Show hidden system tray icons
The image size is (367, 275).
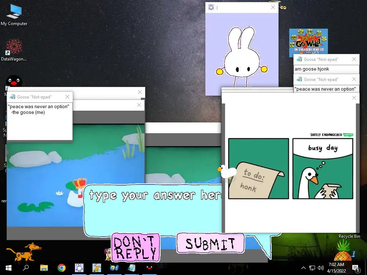pyautogui.click(x=303, y=268)
